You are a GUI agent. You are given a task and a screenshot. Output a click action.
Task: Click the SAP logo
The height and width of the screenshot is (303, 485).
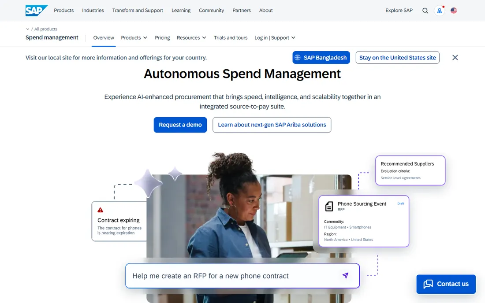[37, 11]
